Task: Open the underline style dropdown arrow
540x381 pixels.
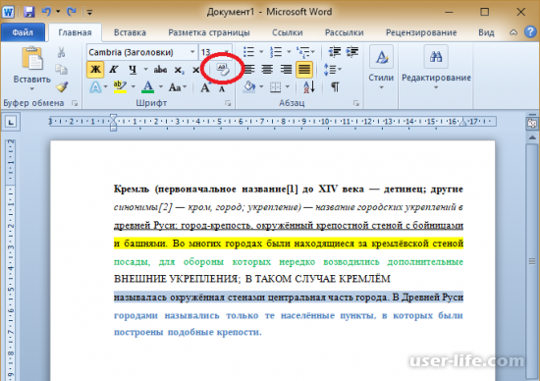Action: click(145, 70)
